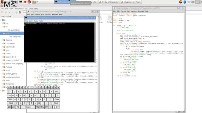Go to parent folder with up arrow icon

click(x=16, y=12)
